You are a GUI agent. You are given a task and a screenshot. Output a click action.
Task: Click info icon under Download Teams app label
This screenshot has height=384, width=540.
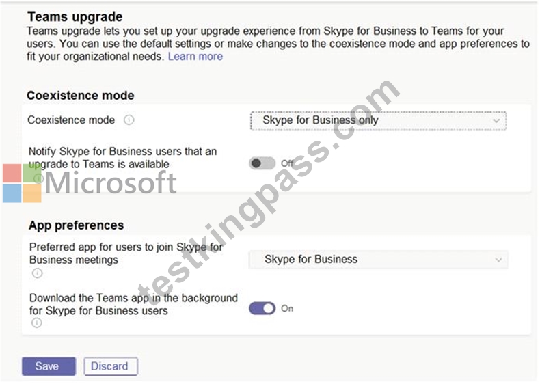pyautogui.click(x=37, y=323)
